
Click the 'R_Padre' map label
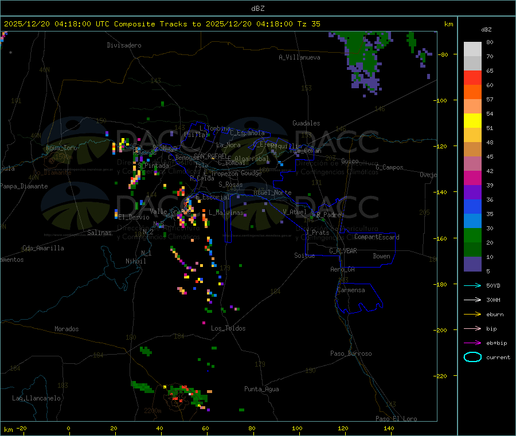(x=329, y=215)
